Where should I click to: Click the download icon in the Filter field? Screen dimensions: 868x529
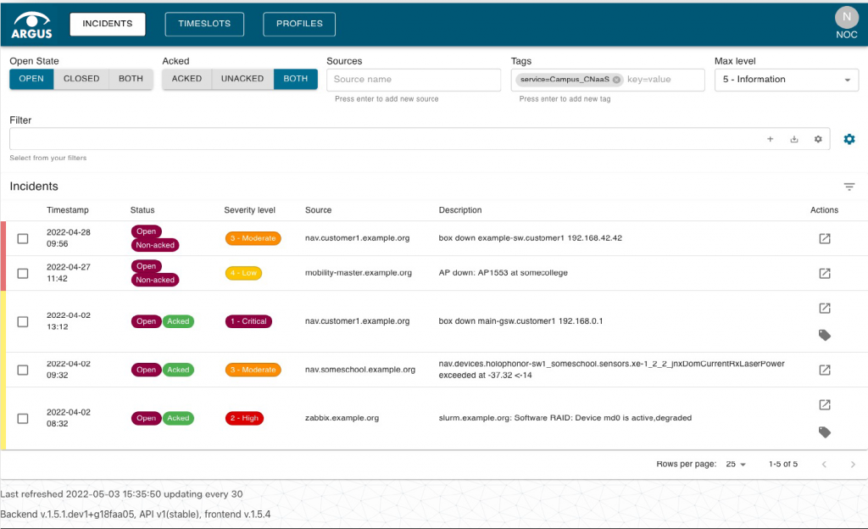click(794, 139)
